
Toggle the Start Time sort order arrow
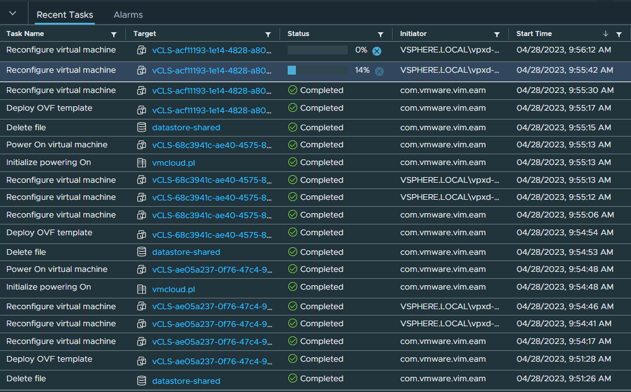click(607, 34)
